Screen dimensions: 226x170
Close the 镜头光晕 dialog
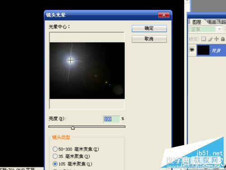click(x=164, y=15)
